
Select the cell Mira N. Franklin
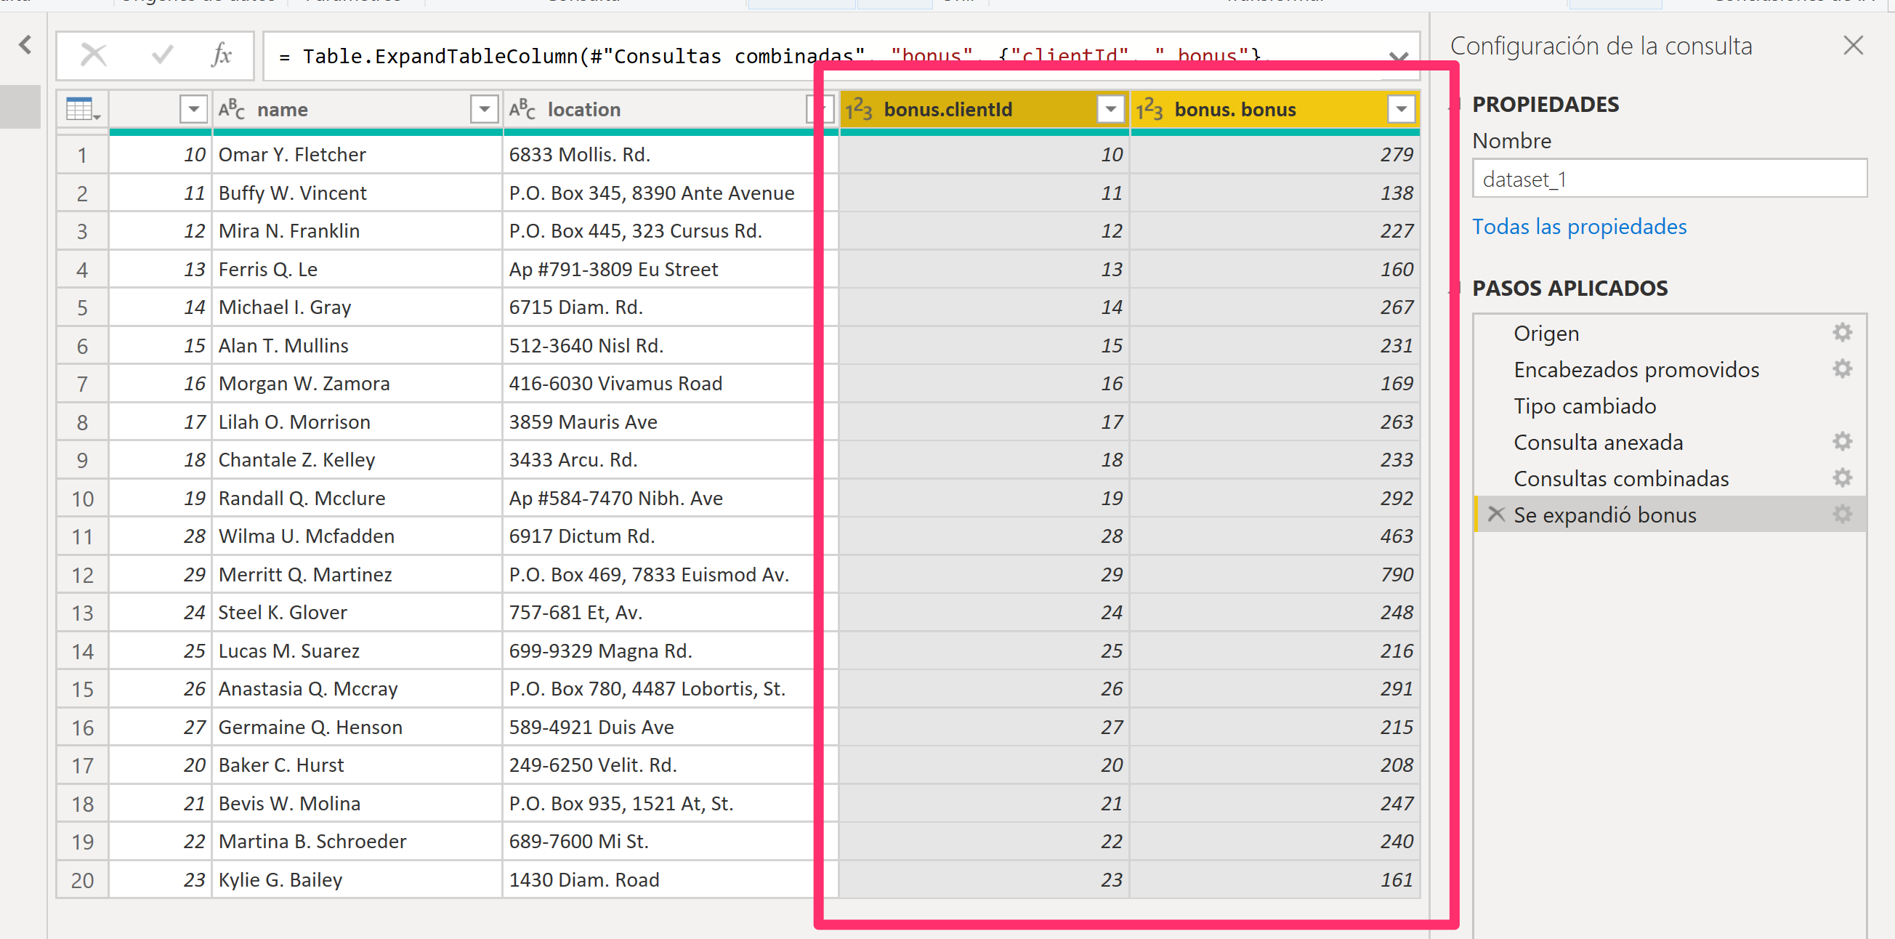tap(357, 231)
